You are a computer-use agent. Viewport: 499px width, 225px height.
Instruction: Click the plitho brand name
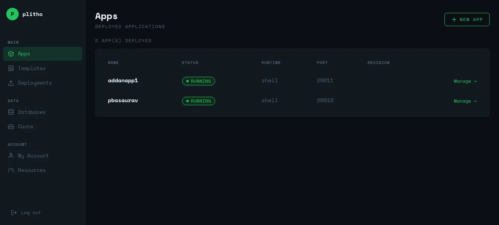pos(33,14)
